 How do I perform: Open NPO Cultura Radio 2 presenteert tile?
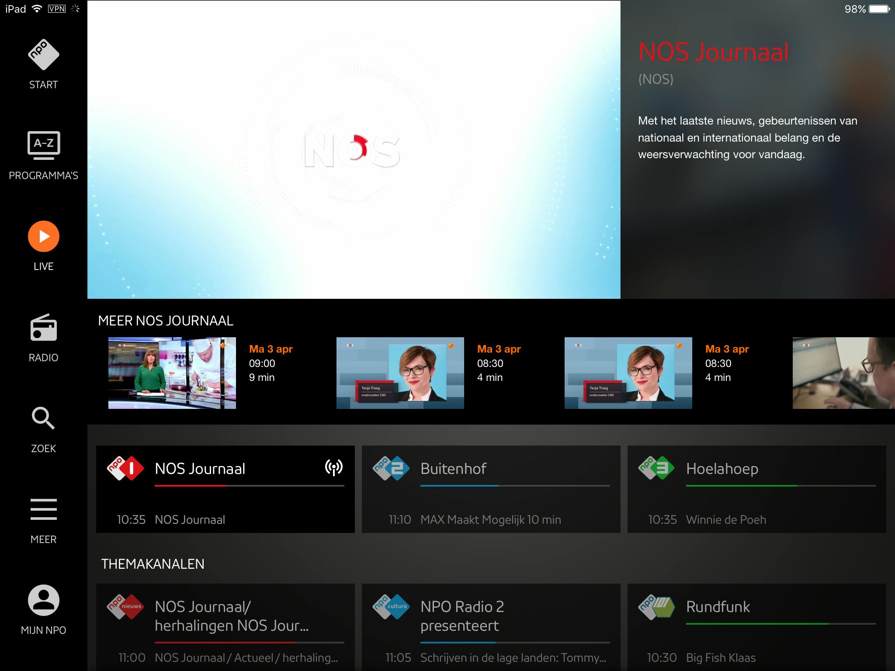(491, 625)
